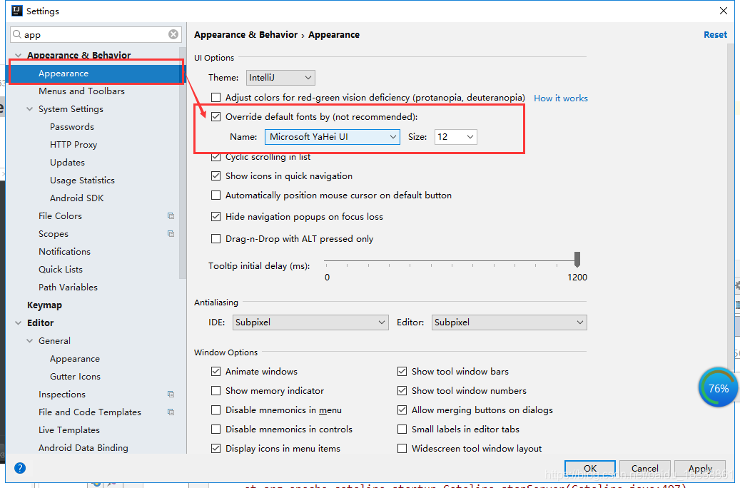
Task: Open the font Size dropdown
Action: (455, 137)
